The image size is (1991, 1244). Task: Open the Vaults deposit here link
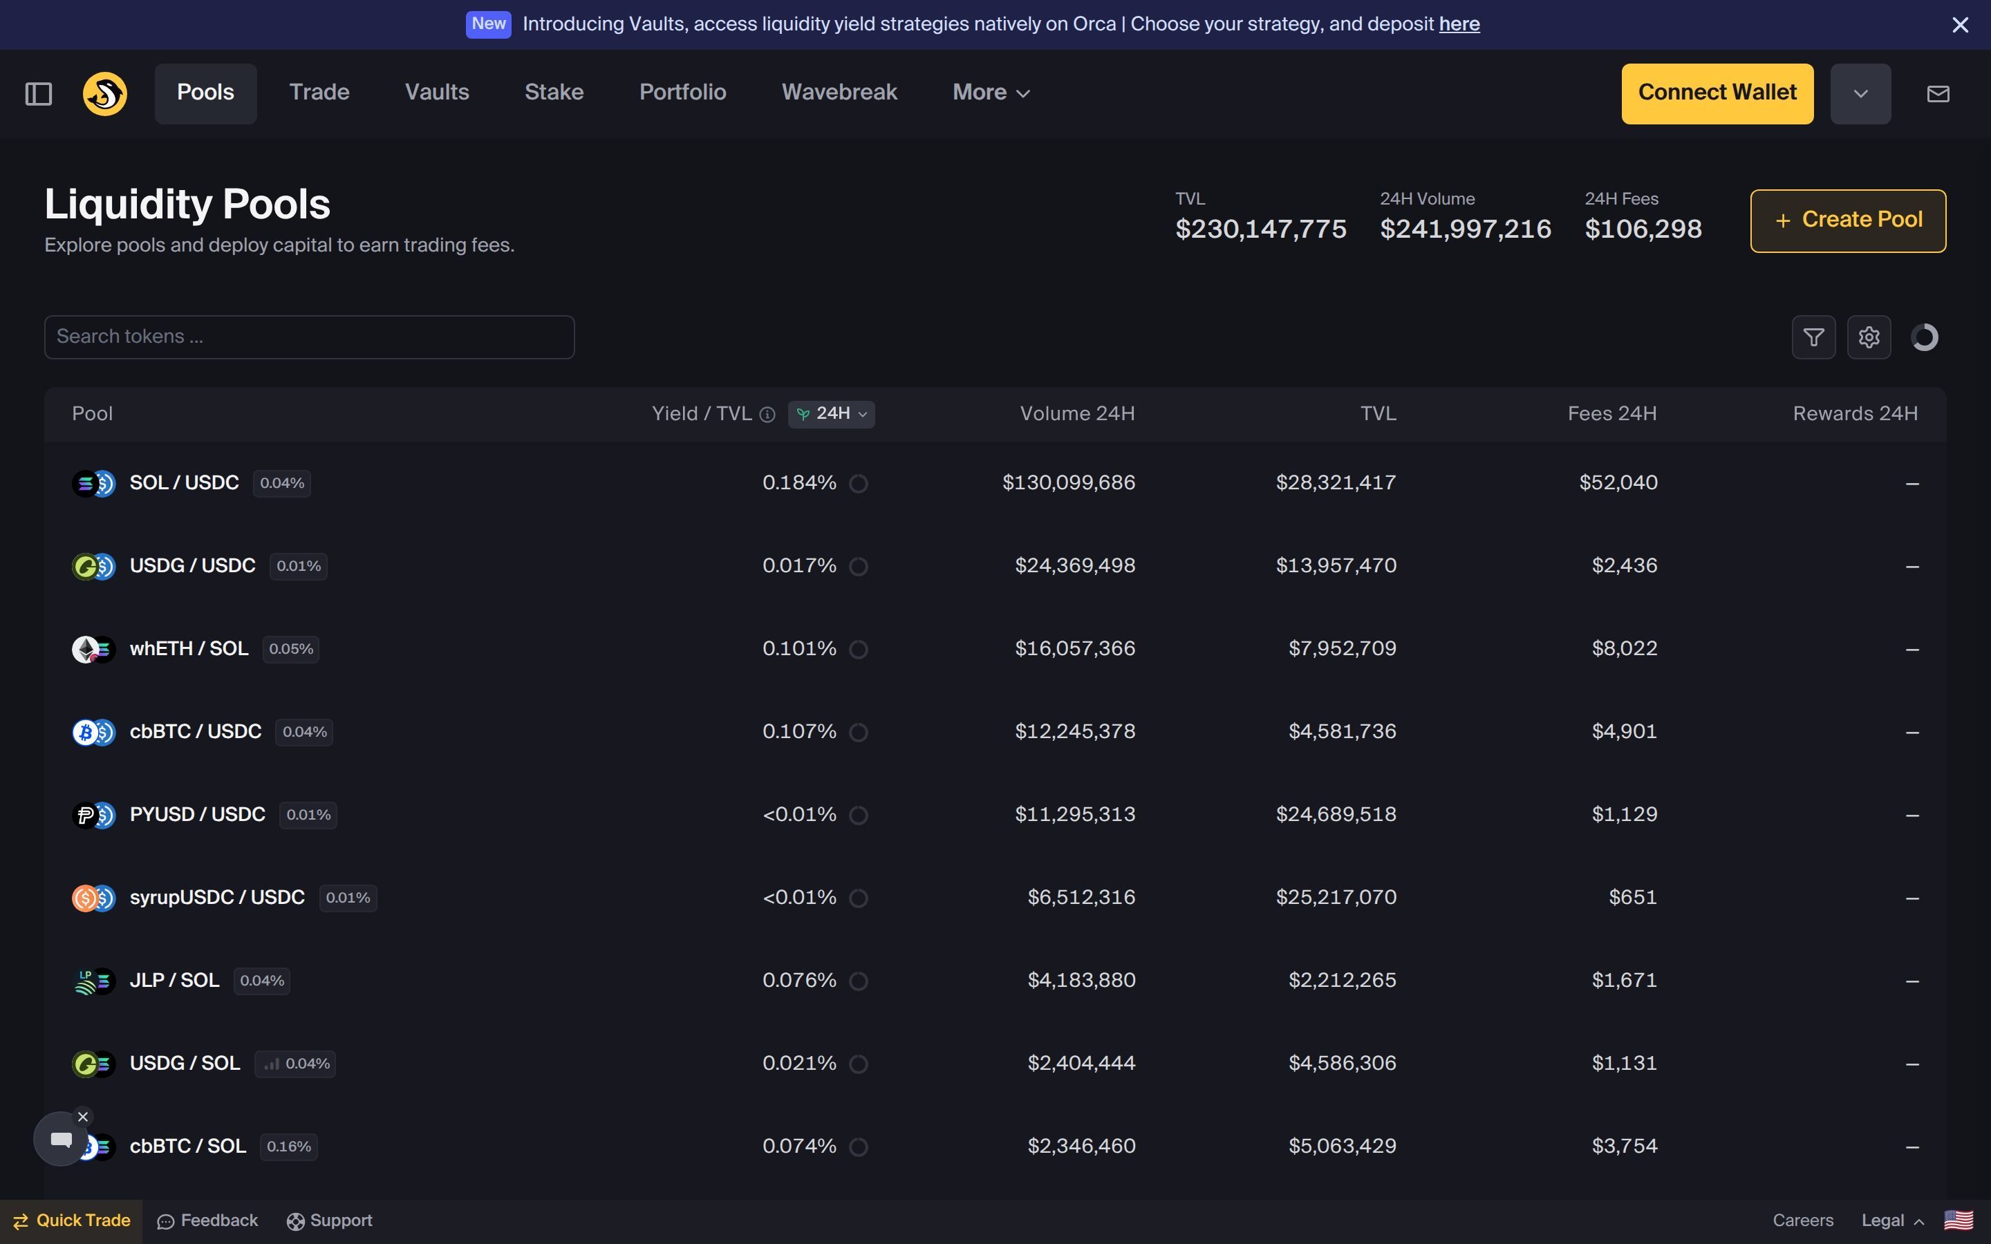[1458, 24]
